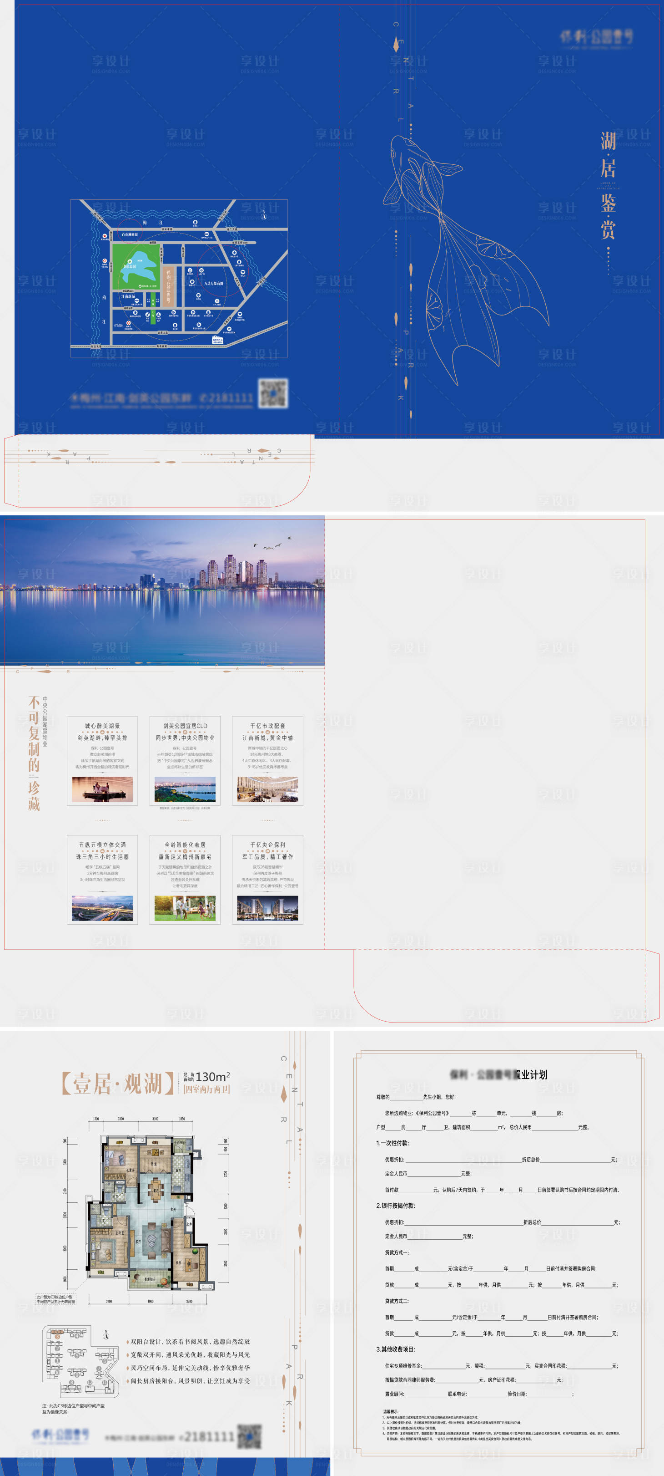This screenshot has height=1476, width=664.
Task: Click the card title 千亿央企保利
Action: pyautogui.click(x=267, y=845)
